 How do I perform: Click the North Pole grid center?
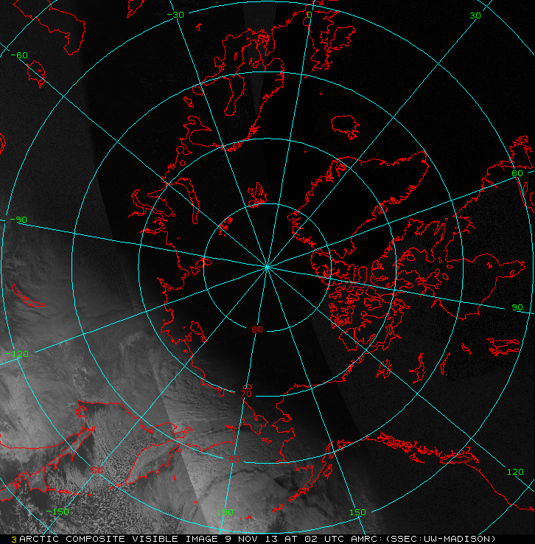pos(267,267)
